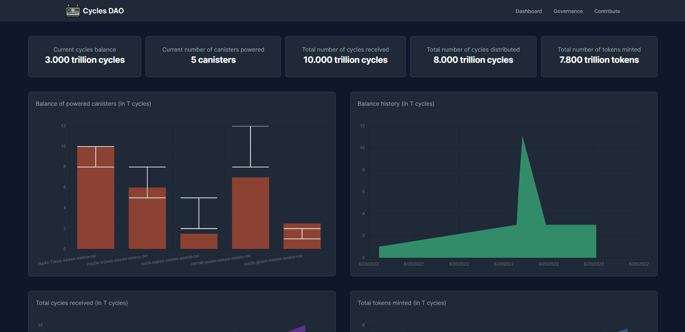Click the first 6/20/2022 axis label
Image resolution: width=685 pixels, height=332 pixels.
click(368, 264)
